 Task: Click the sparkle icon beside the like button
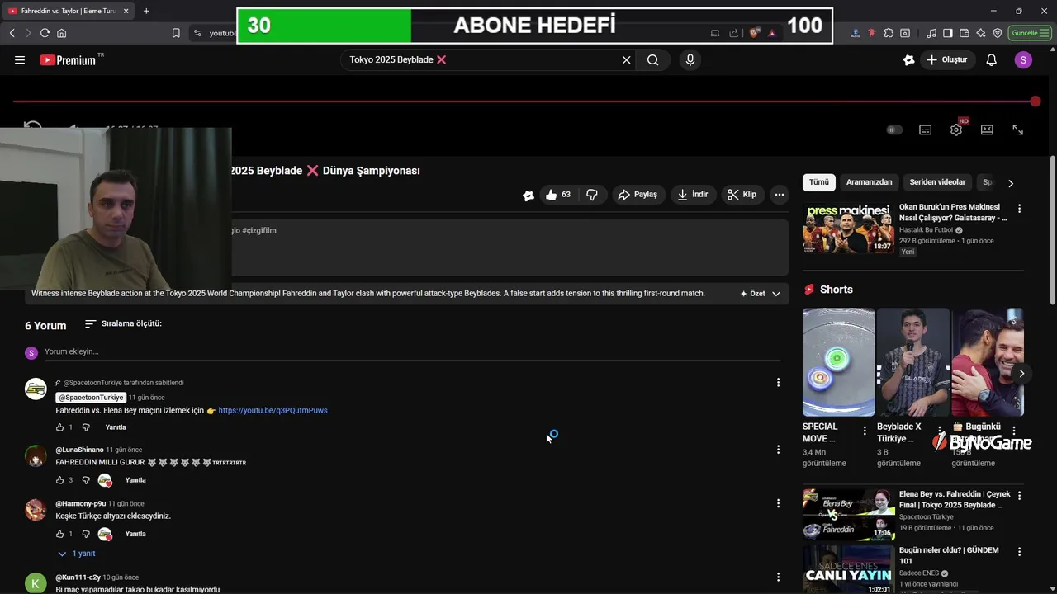[x=528, y=196]
